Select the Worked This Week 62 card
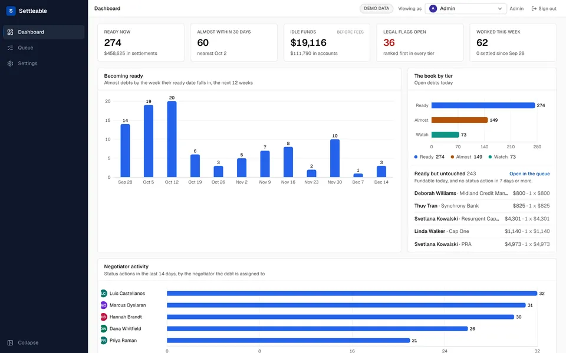The height and width of the screenshot is (353, 566). [513, 42]
